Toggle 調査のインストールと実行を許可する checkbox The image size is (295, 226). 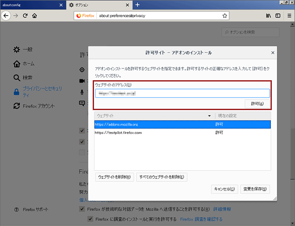(90, 219)
